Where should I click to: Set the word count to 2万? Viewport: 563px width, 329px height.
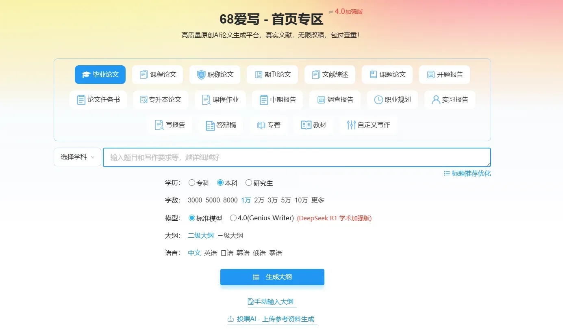[x=259, y=200]
